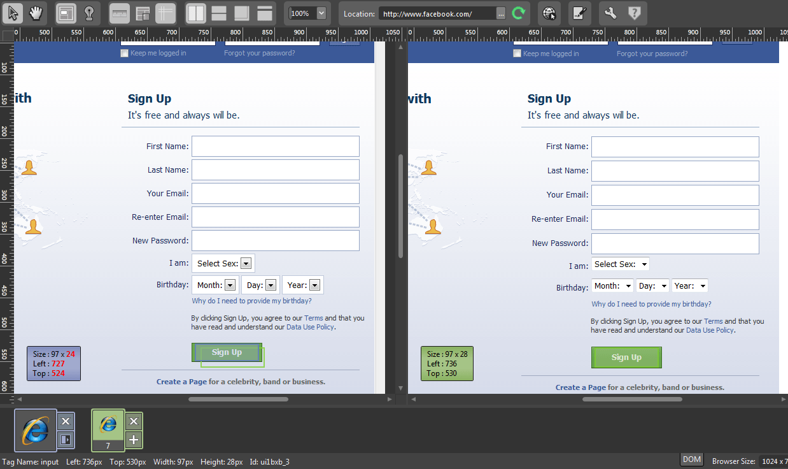The height and width of the screenshot is (469, 788).
Task: Open help shield question icon
Action: [x=634, y=13]
